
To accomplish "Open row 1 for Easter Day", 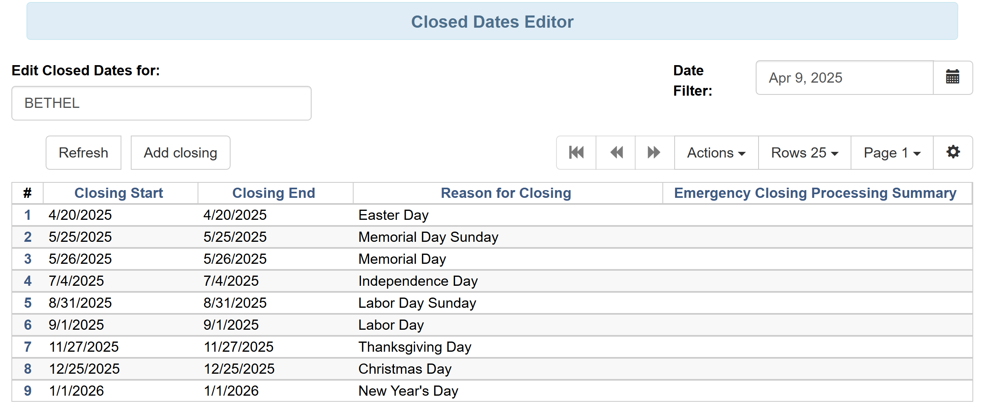I will click(27, 215).
